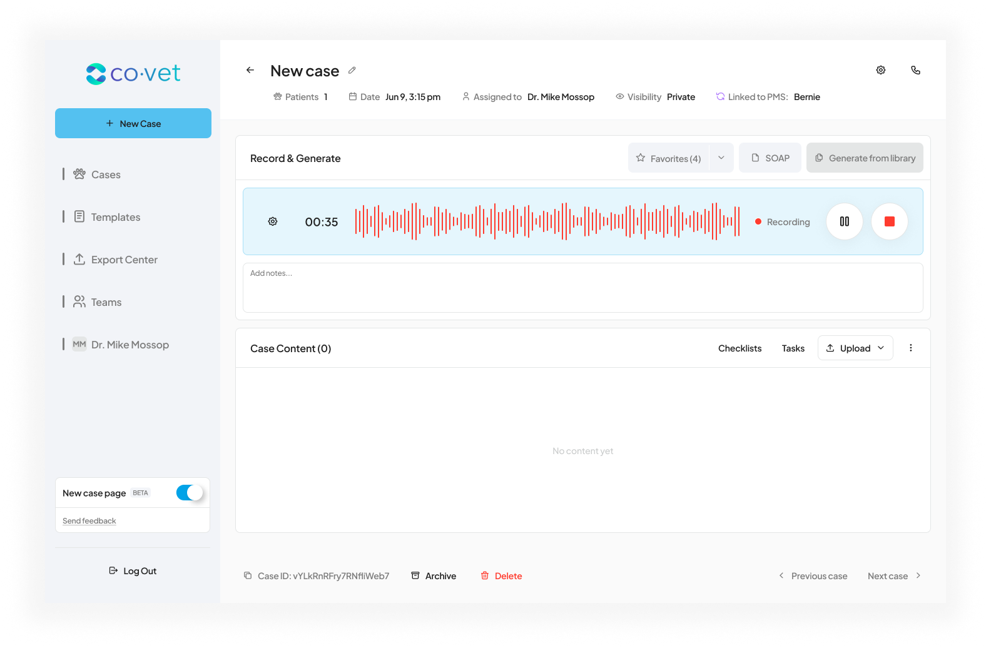Click the Assigned to person icon

point(466,96)
